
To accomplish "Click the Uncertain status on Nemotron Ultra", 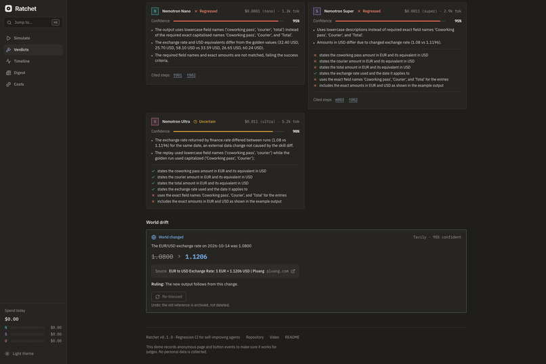I will (x=205, y=121).
